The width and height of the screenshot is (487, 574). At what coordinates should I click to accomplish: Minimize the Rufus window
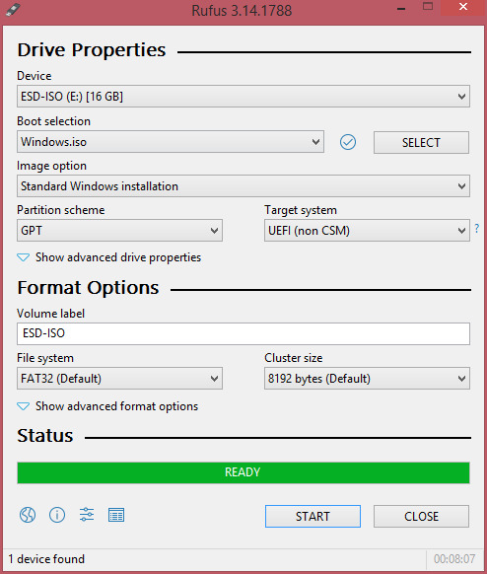pos(401,8)
